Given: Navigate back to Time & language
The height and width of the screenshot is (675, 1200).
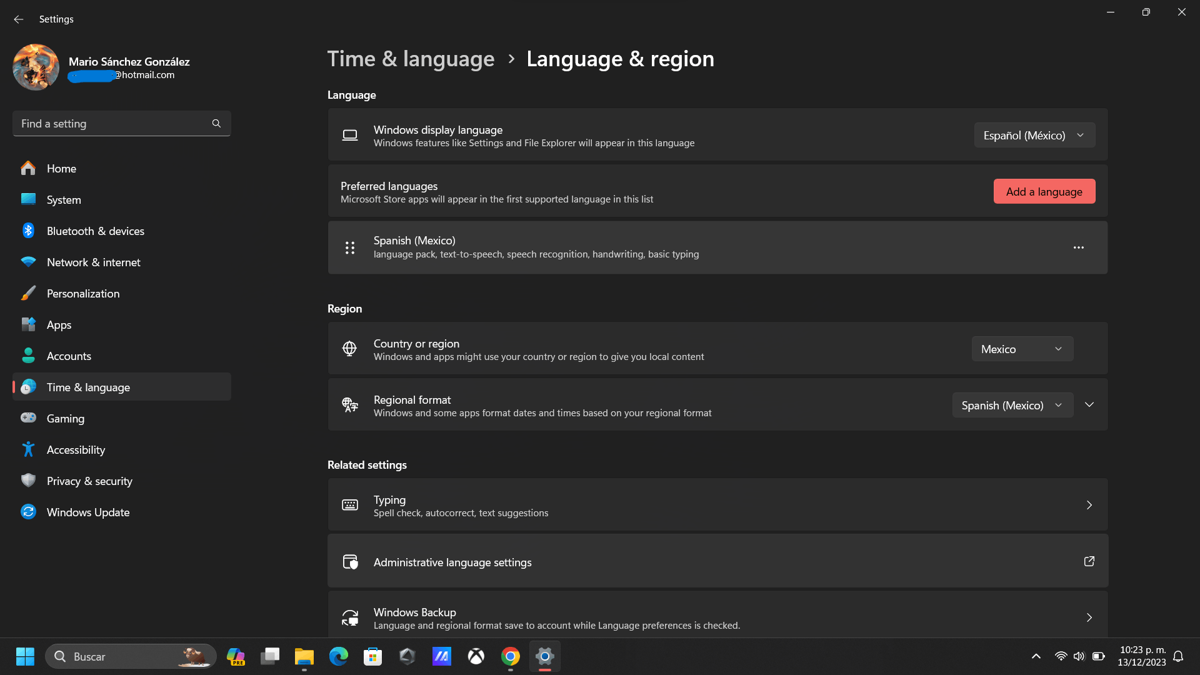Looking at the screenshot, I should [411, 57].
